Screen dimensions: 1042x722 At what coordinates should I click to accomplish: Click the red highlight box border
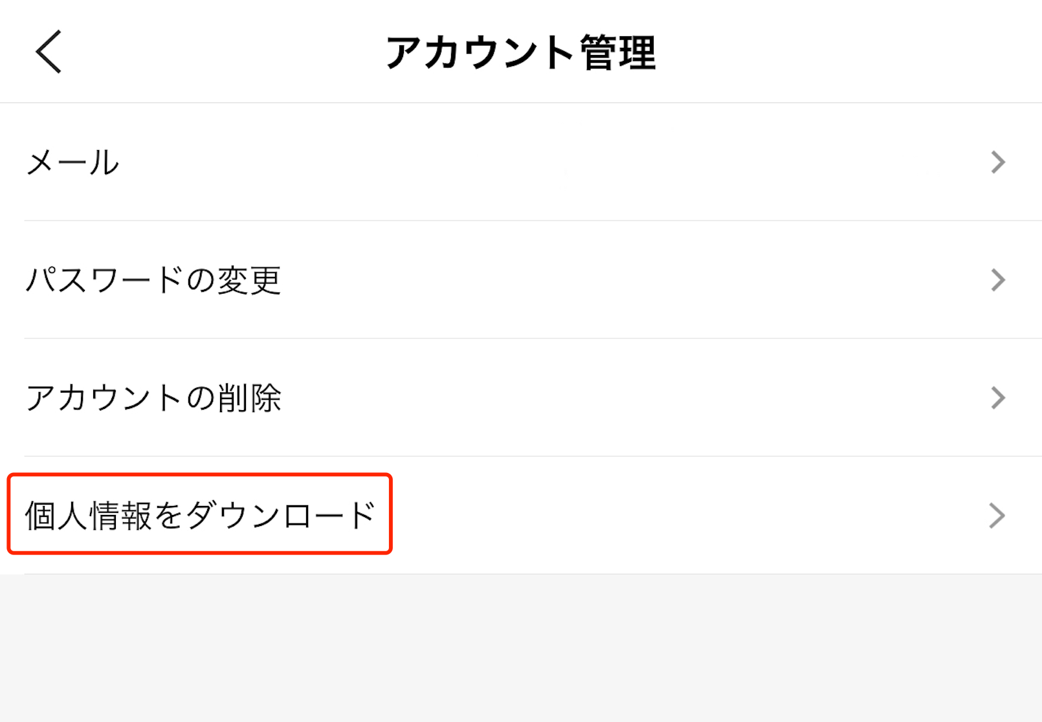pos(199,476)
